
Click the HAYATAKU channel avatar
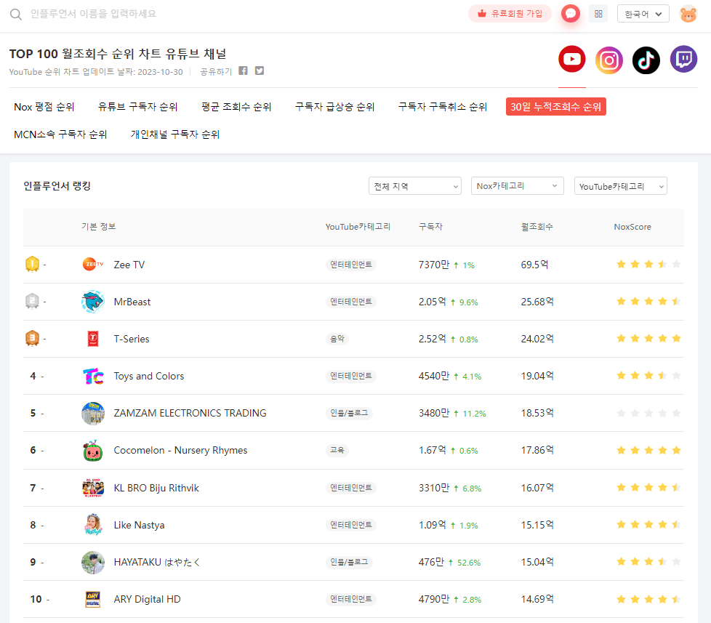93,562
